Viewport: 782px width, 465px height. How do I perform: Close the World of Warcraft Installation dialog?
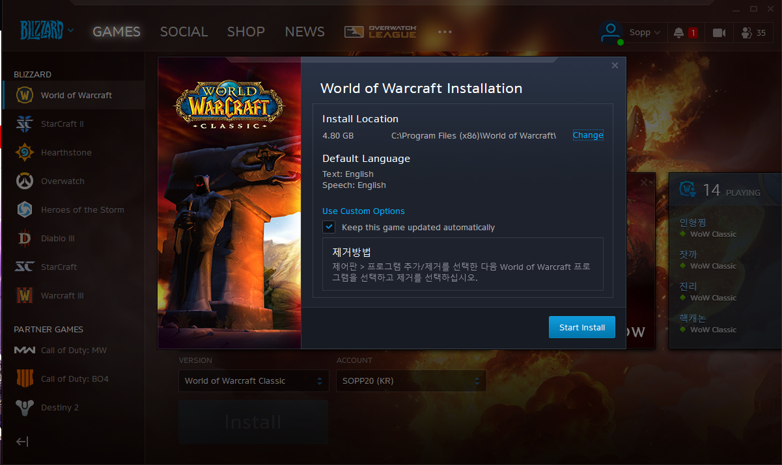pos(615,66)
